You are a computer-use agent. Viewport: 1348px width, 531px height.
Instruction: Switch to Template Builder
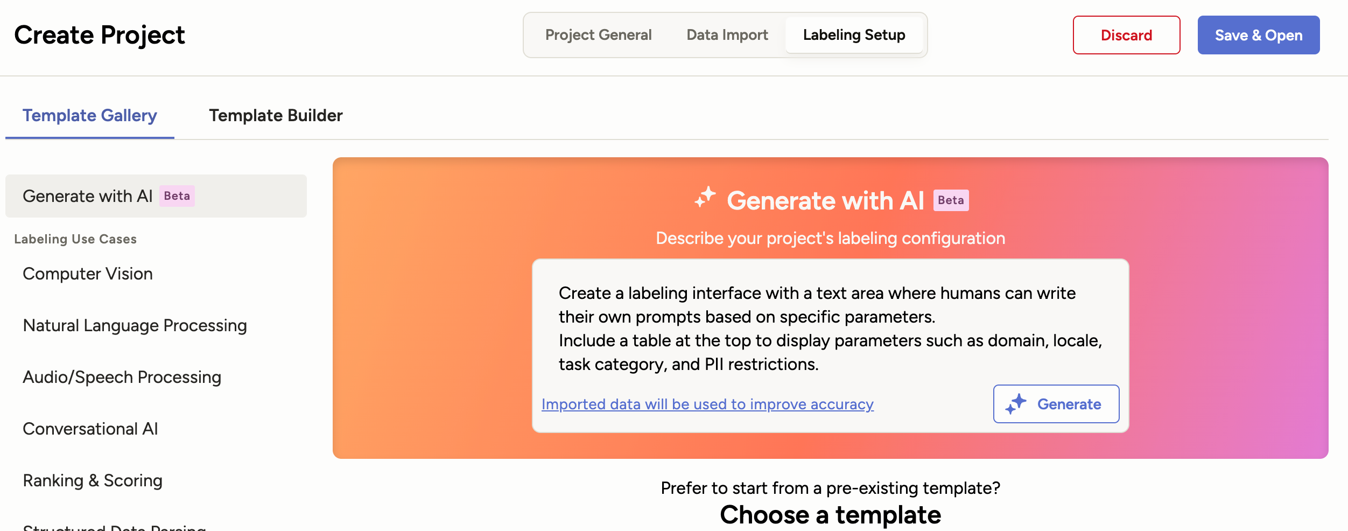point(276,115)
